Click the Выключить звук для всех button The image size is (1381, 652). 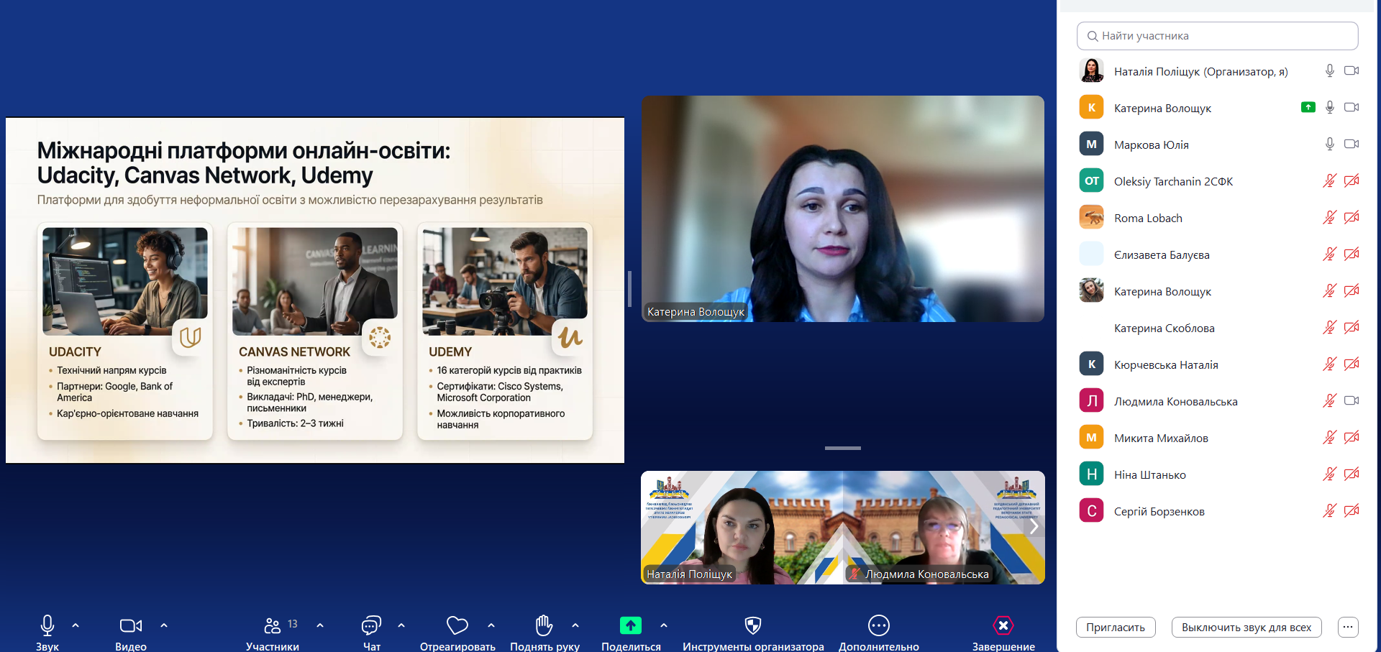[x=1246, y=628]
